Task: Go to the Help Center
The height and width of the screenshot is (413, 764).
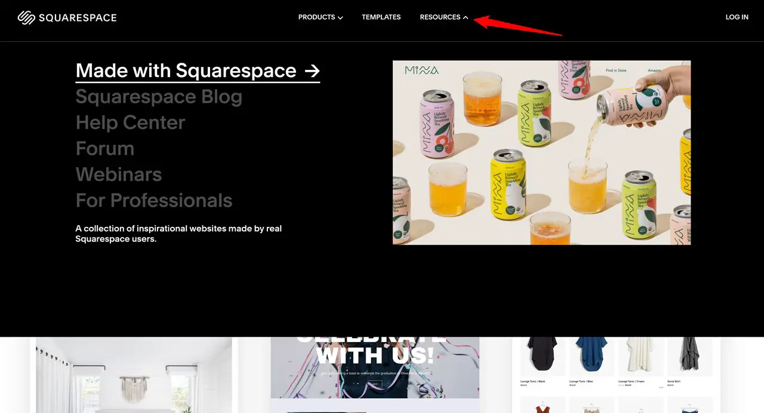Action: tap(130, 122)
